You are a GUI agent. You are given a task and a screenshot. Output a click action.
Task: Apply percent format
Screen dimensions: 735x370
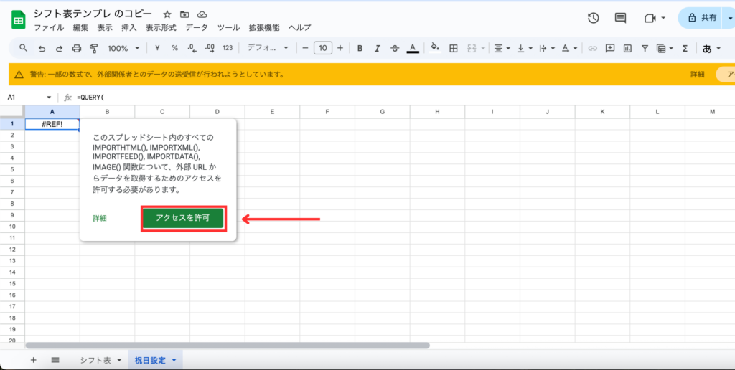[x=174, y=48]
